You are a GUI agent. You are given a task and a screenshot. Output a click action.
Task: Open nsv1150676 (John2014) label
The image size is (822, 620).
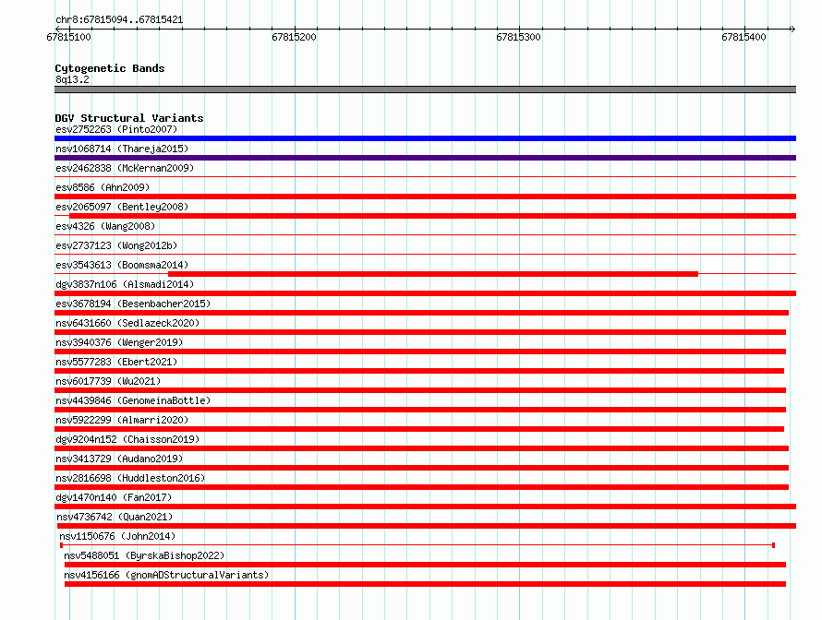pyautogui.click(x=117, y=536)
